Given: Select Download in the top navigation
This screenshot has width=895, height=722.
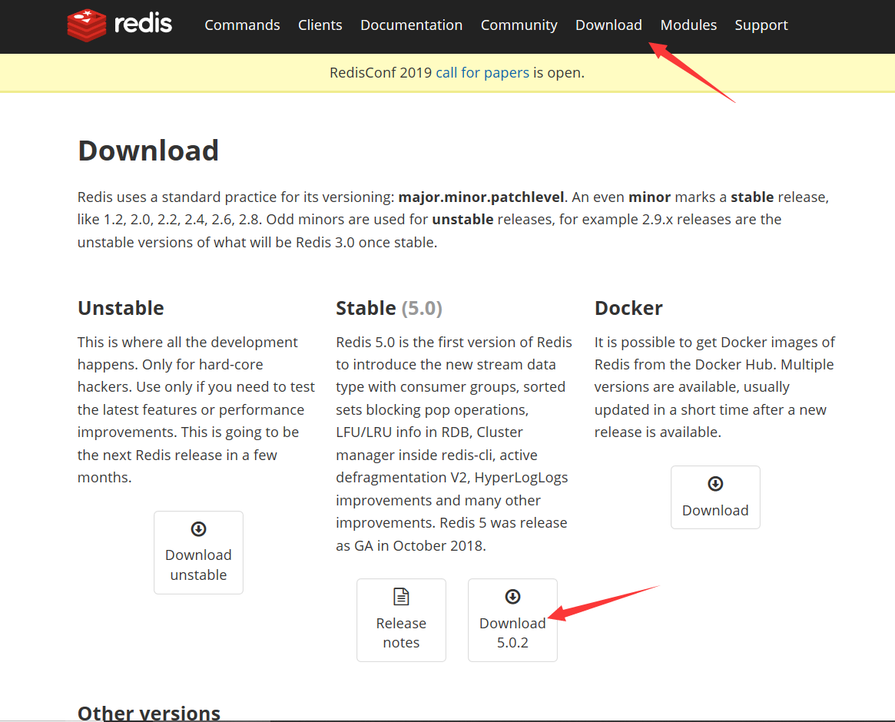Looking at the screenshot, I should (x=608, y=25).
